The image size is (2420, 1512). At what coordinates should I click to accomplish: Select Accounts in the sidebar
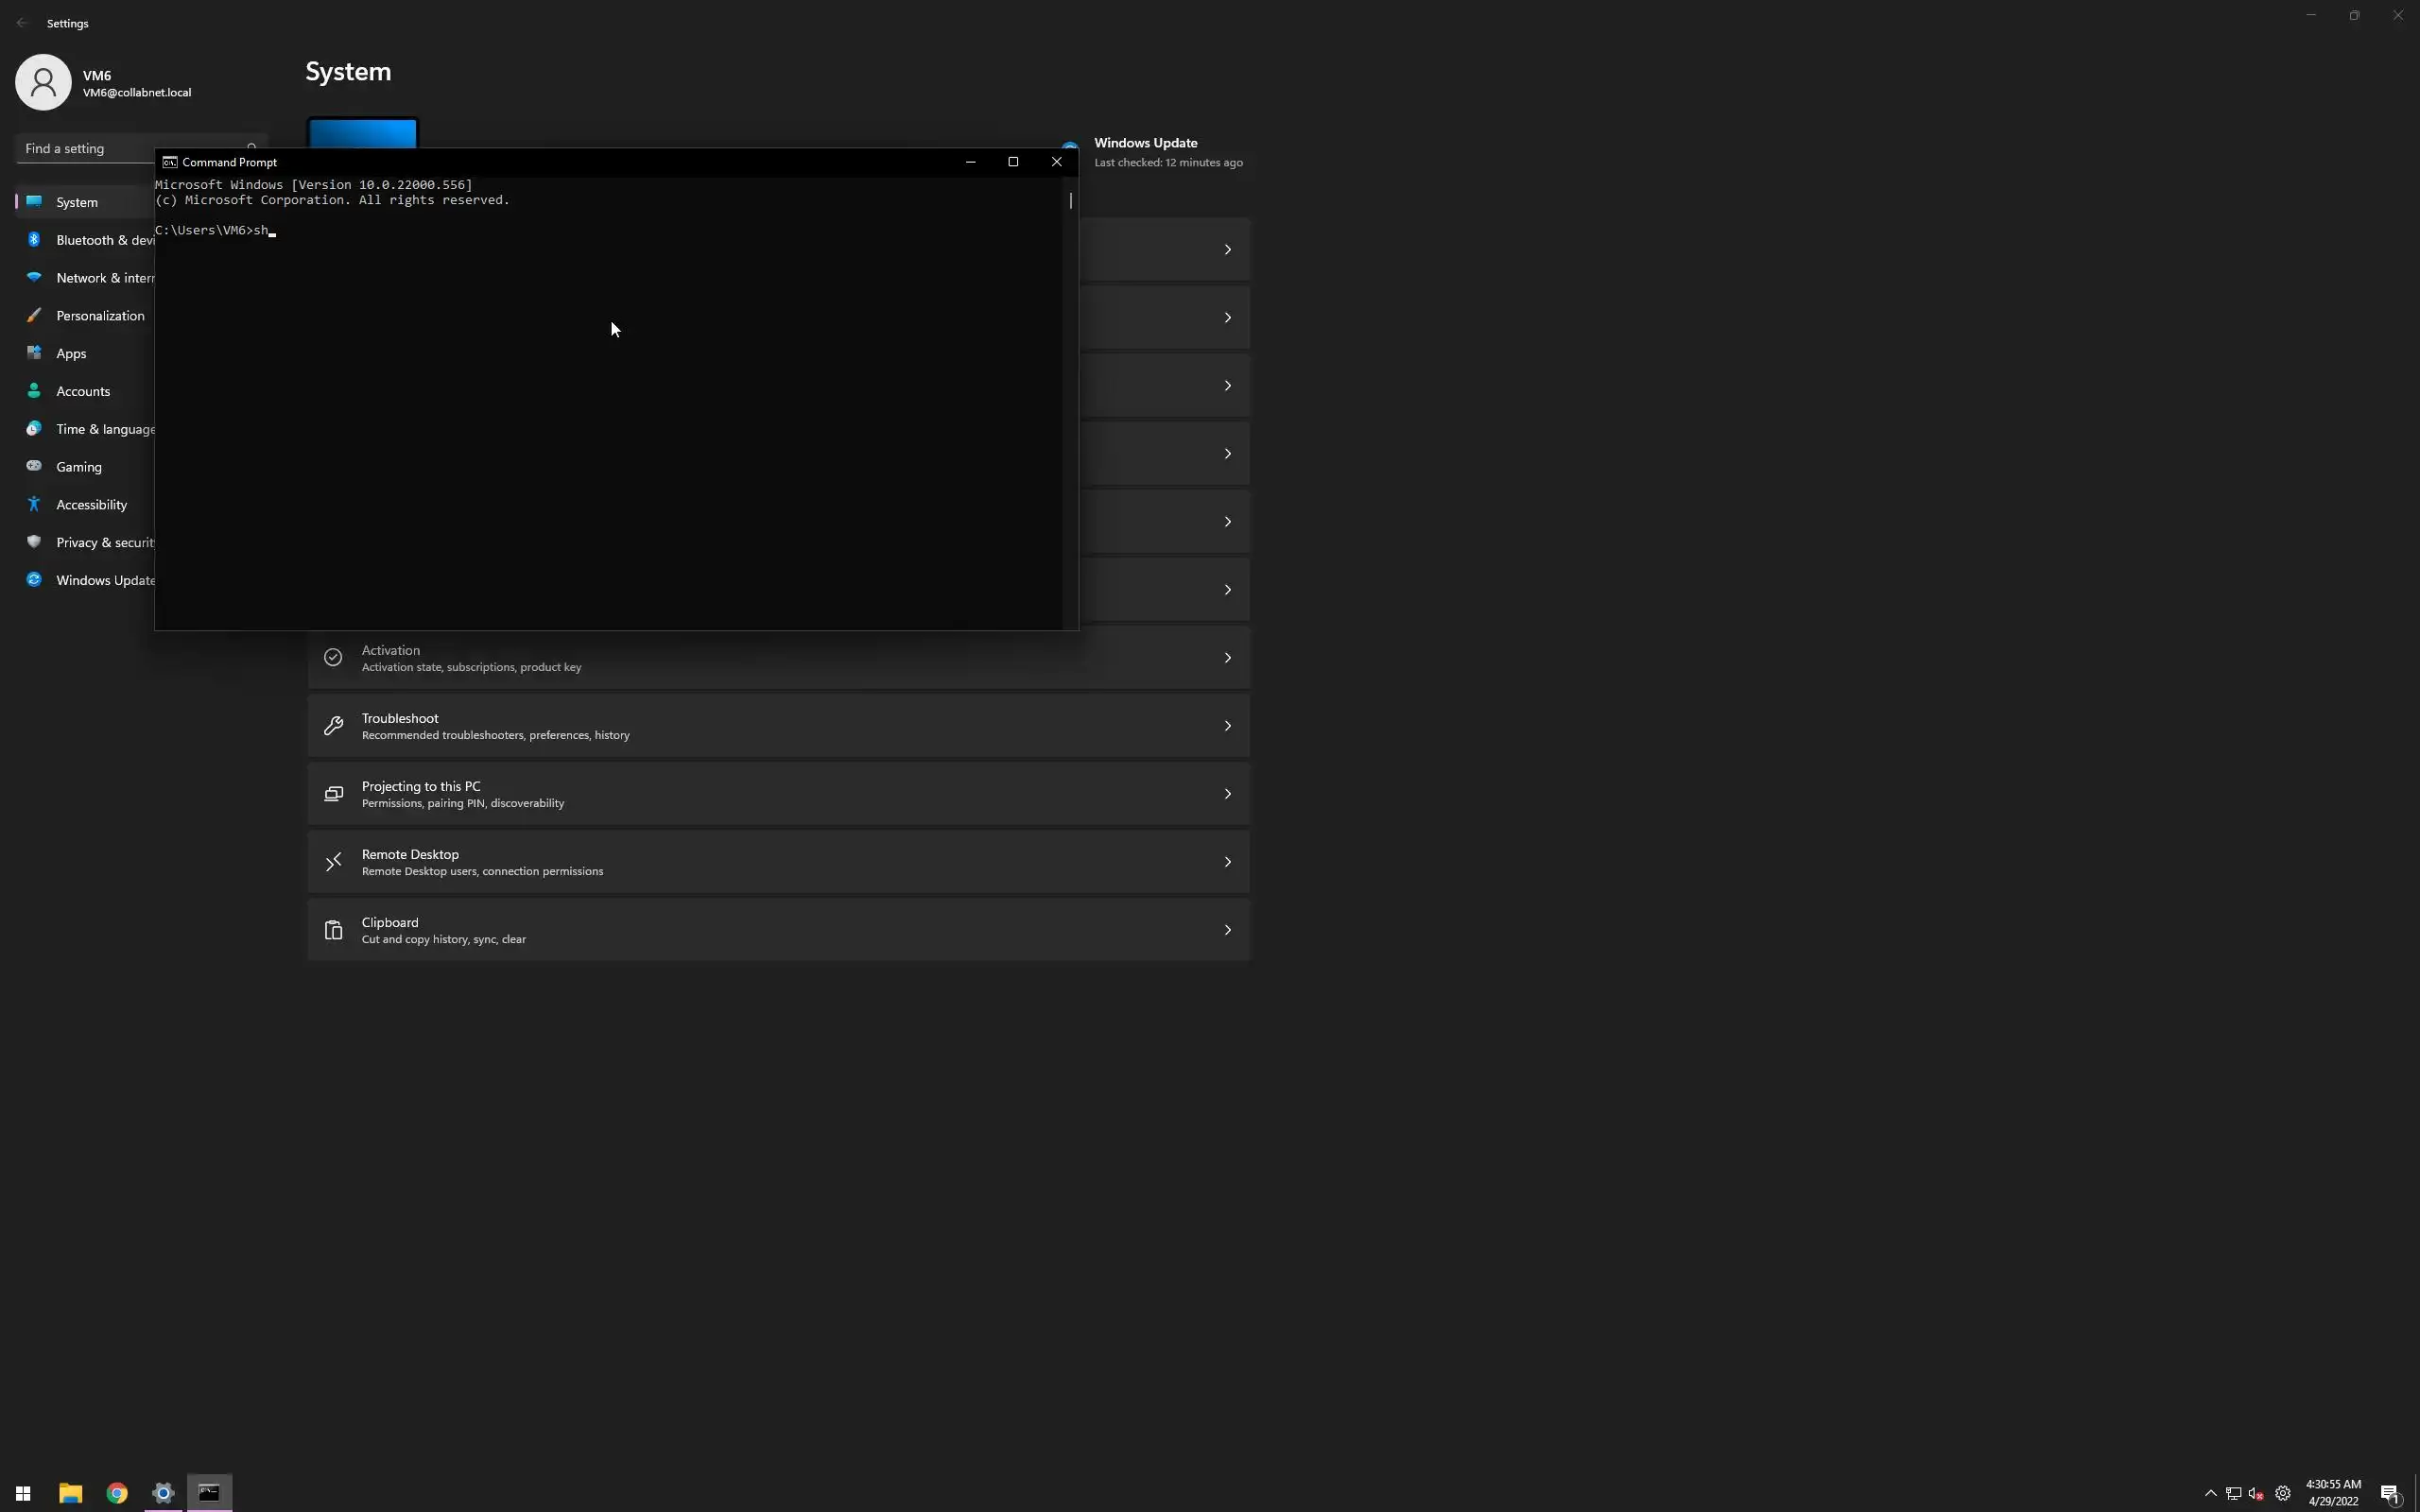point(83,391)
